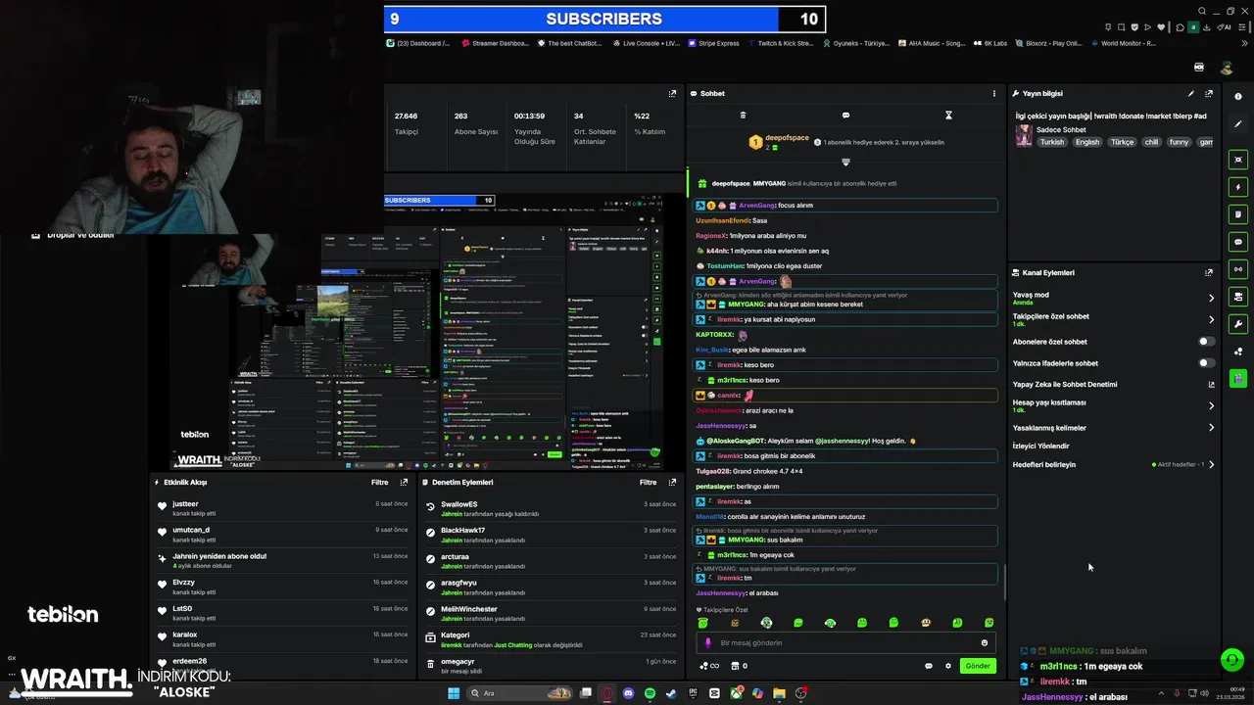This screenshot has height=705, width=1254.
Task: Click the chat scrollbar thumb
Action: (x=1005, y=583)
